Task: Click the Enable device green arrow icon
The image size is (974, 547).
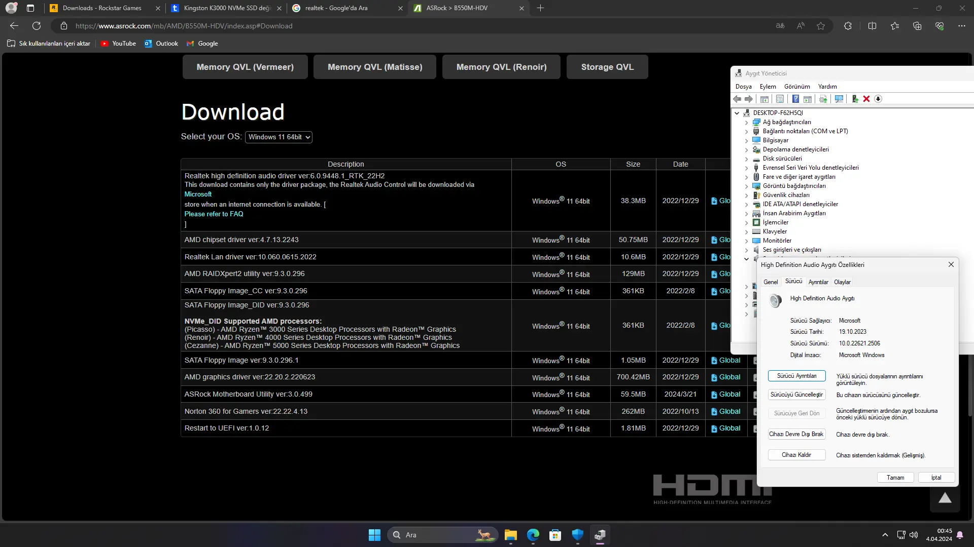Action: [855, 99]
